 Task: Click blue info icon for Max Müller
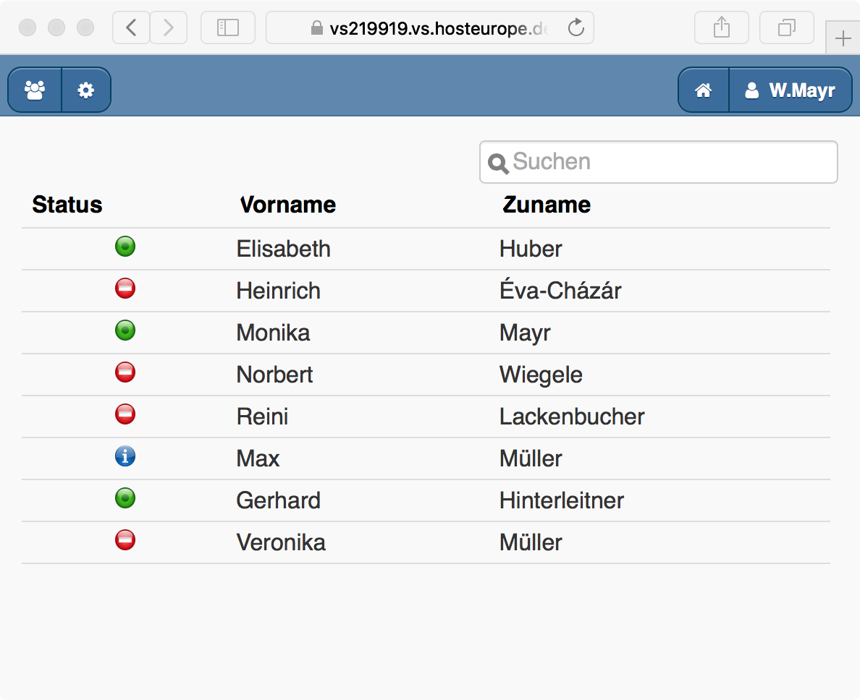(125, 457)
